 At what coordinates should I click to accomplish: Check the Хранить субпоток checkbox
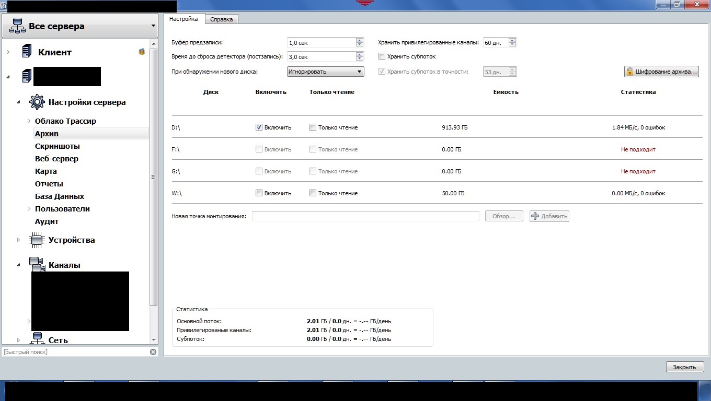382,56
